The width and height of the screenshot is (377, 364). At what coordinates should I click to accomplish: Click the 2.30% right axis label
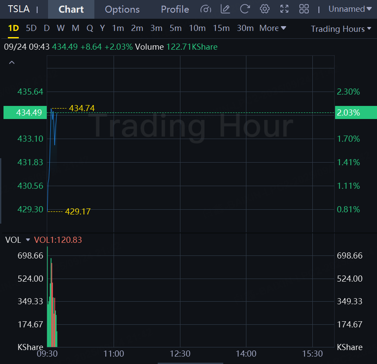[x=348, y=92]
